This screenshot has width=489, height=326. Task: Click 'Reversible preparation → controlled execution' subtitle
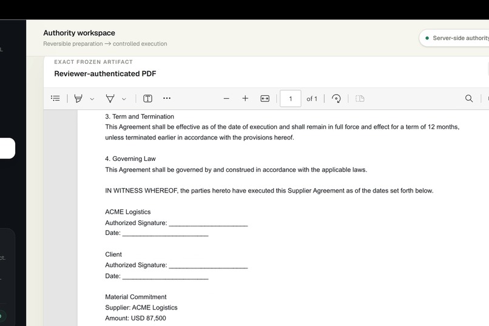click(105, 44)
